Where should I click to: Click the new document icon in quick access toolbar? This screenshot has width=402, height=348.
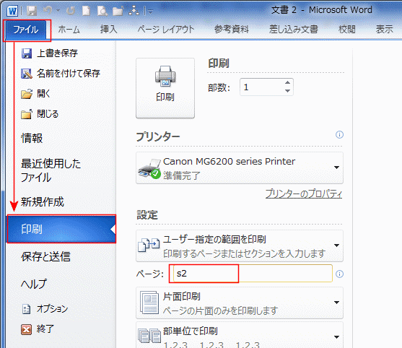coord(86,11)
